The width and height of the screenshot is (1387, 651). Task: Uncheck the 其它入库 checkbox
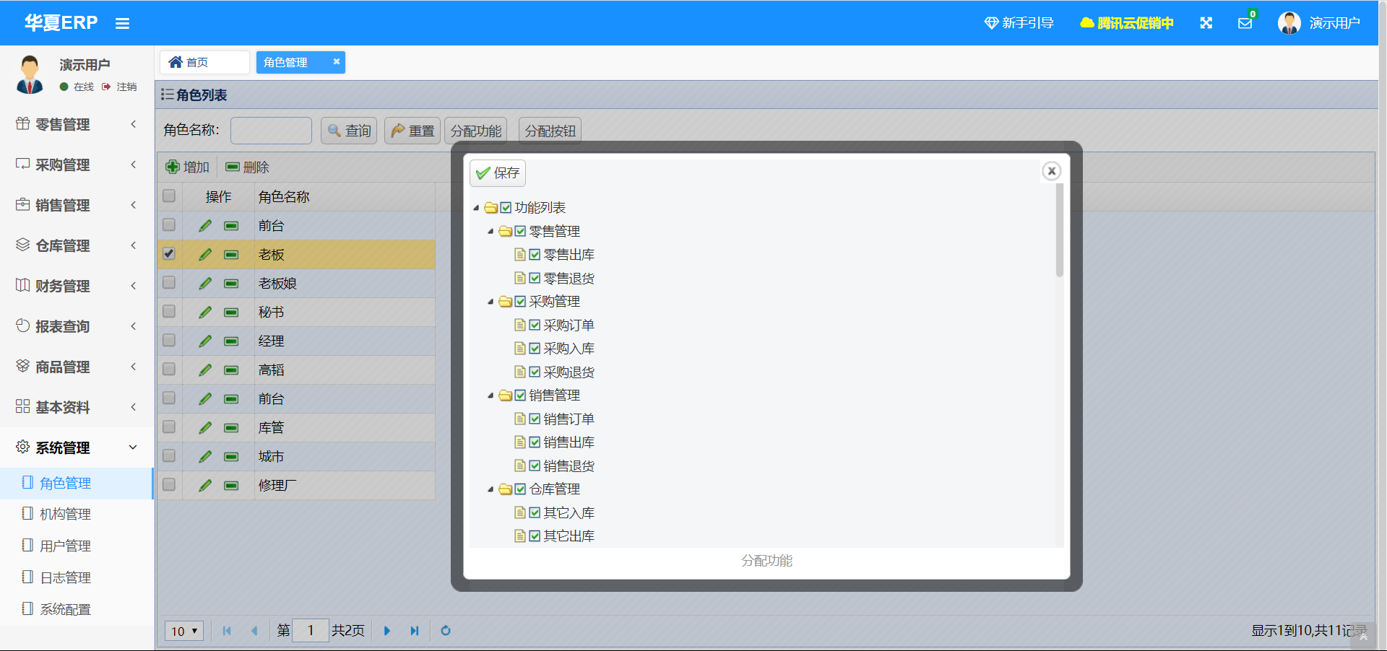coord(535,512)
